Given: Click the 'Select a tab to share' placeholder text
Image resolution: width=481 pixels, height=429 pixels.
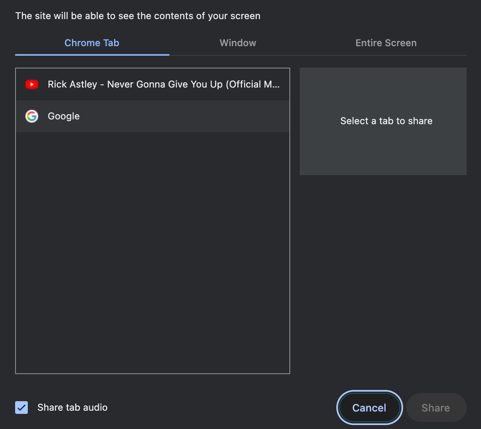Looking at the screenshot, I should [x=386, y=121].
